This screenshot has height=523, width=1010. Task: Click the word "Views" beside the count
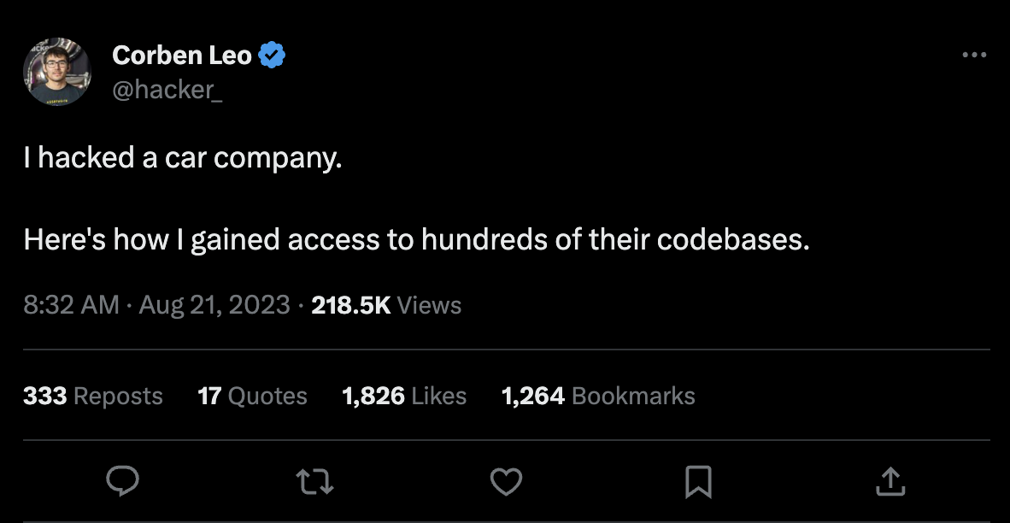coord(429,305)
